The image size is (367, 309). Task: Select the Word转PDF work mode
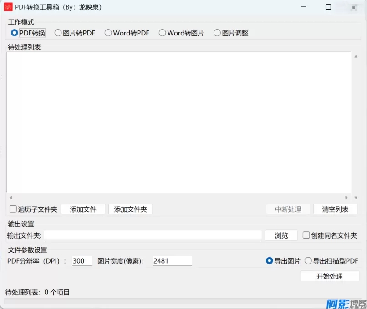coord(108,32)
